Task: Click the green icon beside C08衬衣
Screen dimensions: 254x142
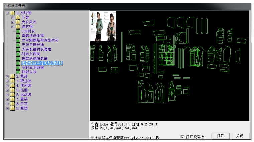Action: [x=18, y=31]
